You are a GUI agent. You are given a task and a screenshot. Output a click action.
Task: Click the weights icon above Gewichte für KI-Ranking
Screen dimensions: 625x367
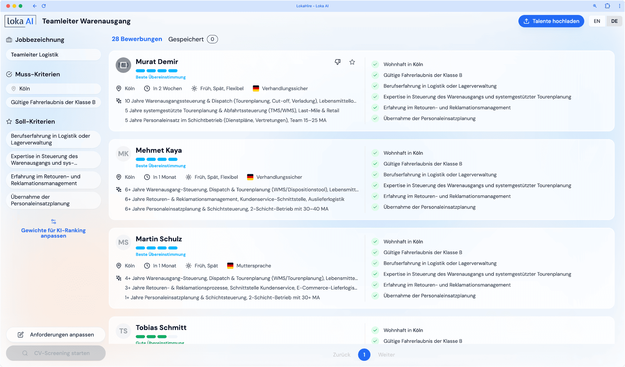(53, 221)
